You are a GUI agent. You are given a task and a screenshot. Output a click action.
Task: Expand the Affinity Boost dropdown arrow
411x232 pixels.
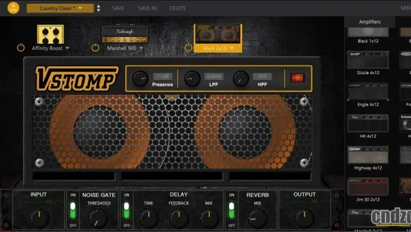click(67, 48)
